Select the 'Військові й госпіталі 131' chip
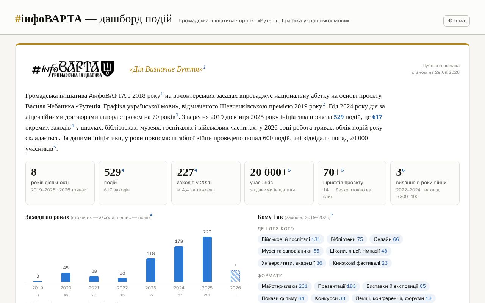This screenshot has height=303, width=485. pos(291,239)
